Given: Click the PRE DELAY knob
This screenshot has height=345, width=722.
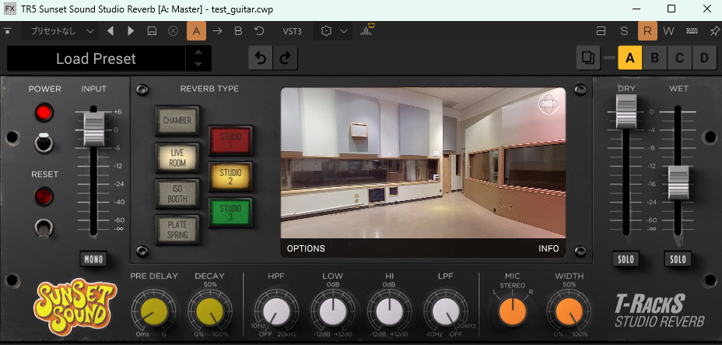Looking at the screenshot, I should (154, 312).
